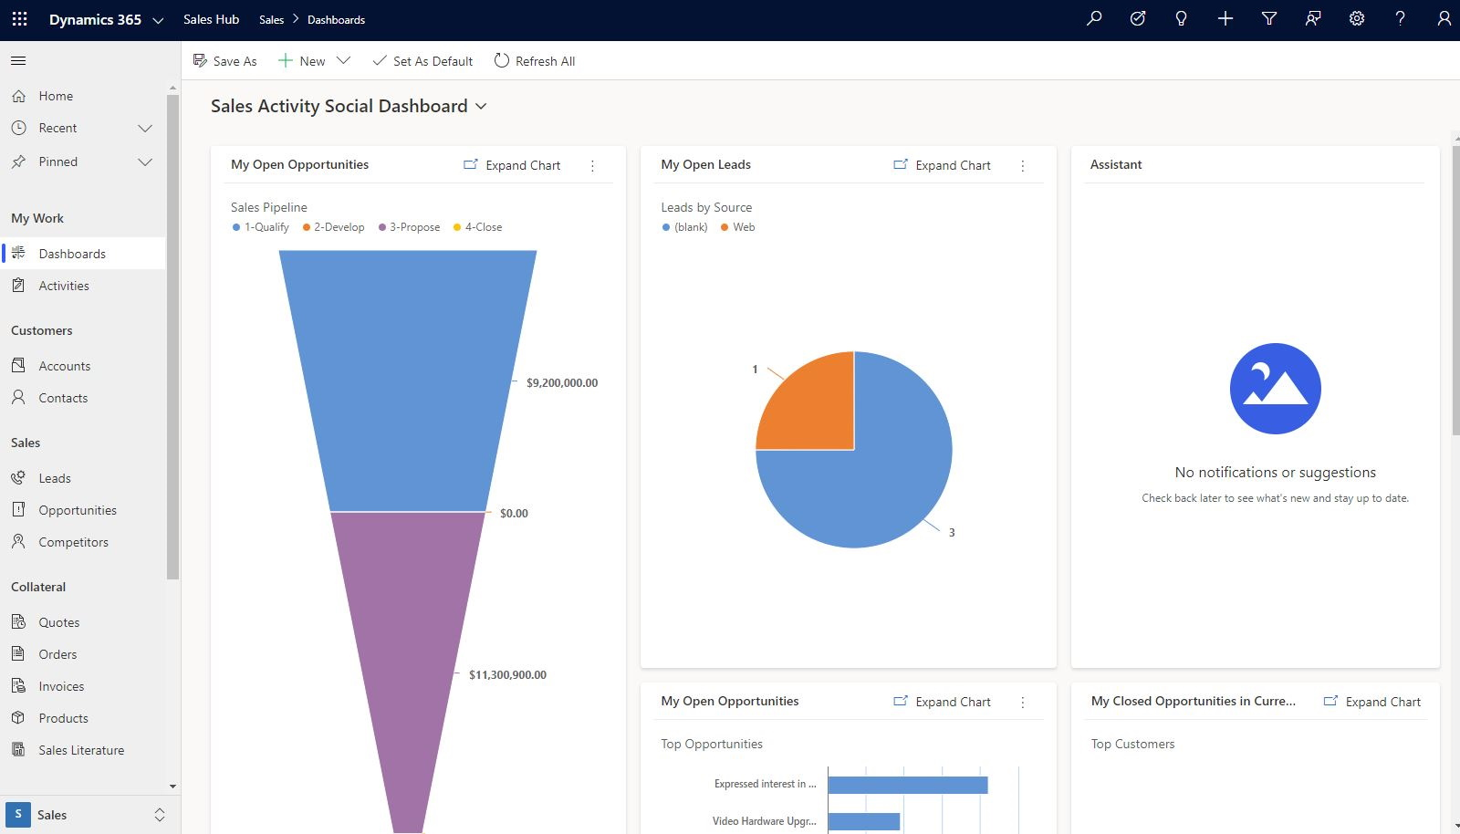Click the Home house icon
Viewport: 1460px width, 834px height.
pos(18,96)
